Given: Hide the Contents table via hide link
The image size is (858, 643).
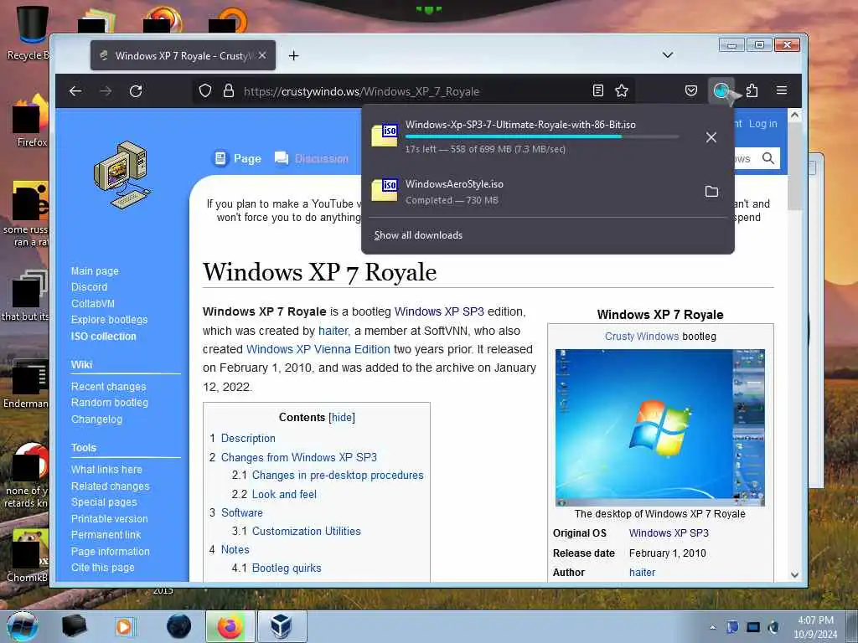Looking at the screenshot, I should pyautogui.click(x=342, y=417).
